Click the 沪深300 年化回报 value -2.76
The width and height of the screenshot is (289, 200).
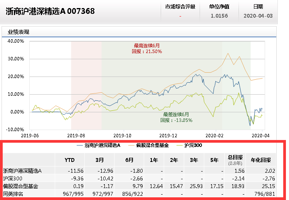click(269, 178)
